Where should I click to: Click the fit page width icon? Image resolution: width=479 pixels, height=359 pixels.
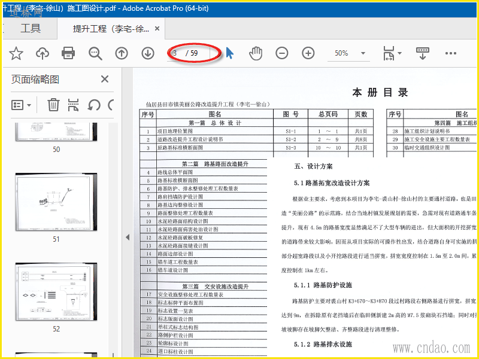point(389,53)
